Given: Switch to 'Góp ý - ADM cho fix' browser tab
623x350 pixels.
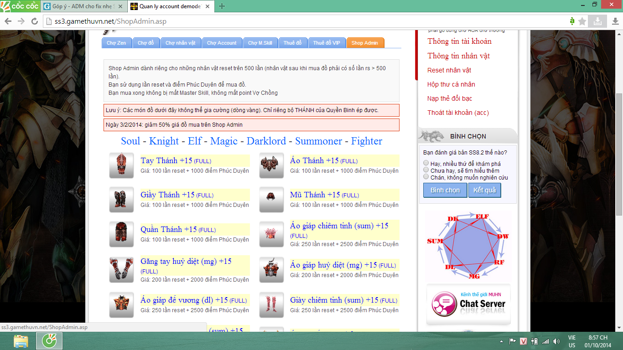Looking at the screenshot, I should click(x=83, y=6).
